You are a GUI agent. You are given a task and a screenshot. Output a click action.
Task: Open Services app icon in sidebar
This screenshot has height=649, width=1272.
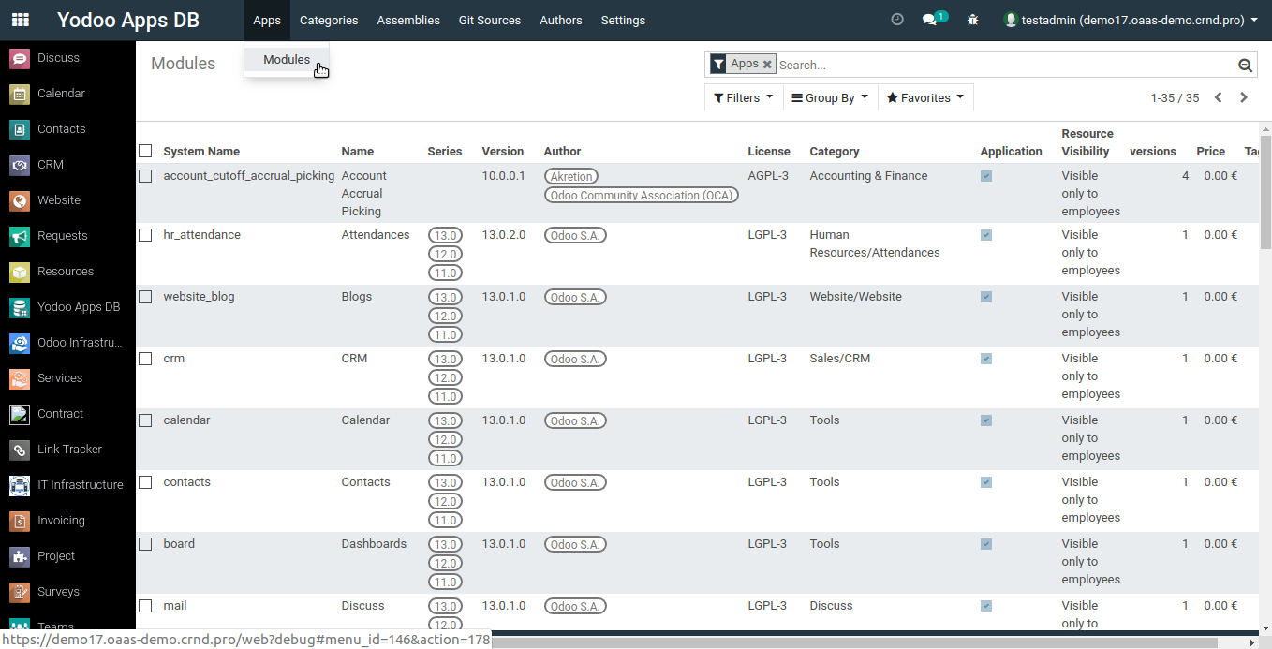(x=20, y=378)
